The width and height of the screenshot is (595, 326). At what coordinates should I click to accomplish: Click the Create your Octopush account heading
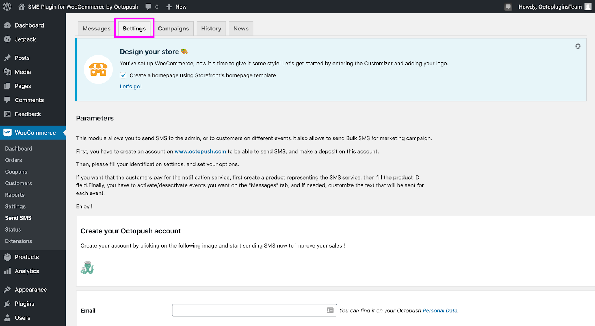[131, 231]
